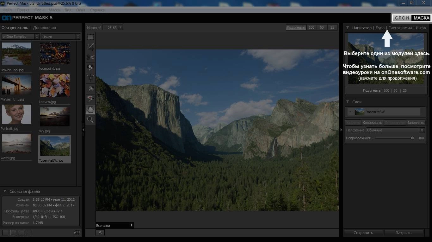Select the Masking Bug tool
Screen dimensions: 432x242
[x=91, y=77]
